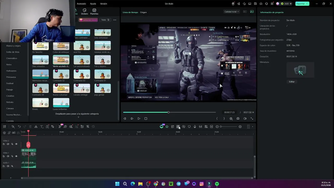Take a snapshot with the camera icon
The image size is (334, 188).
[238, 119]
